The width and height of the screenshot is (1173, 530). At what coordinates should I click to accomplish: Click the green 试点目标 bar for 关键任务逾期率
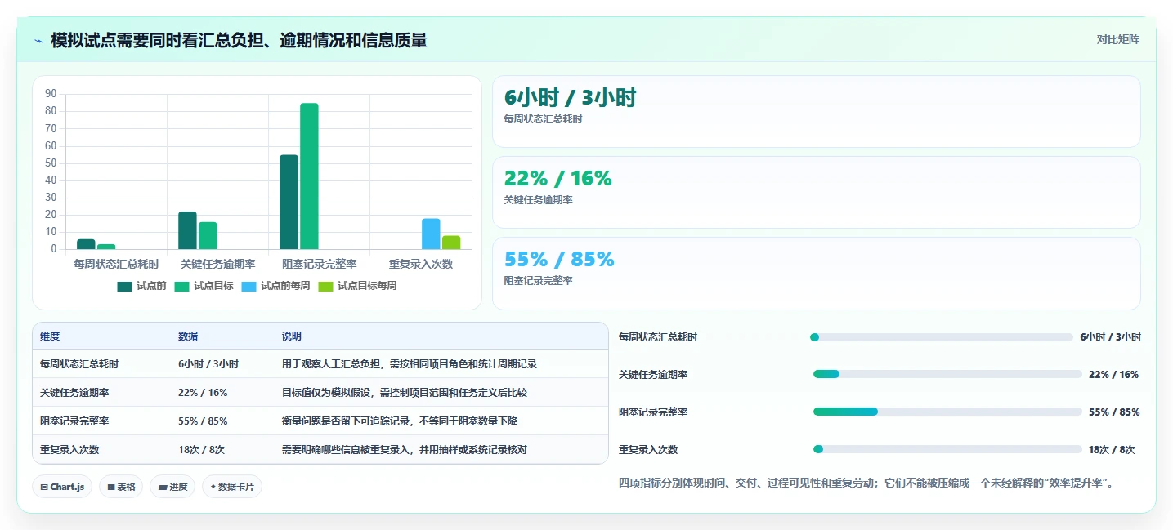point(208,235)
